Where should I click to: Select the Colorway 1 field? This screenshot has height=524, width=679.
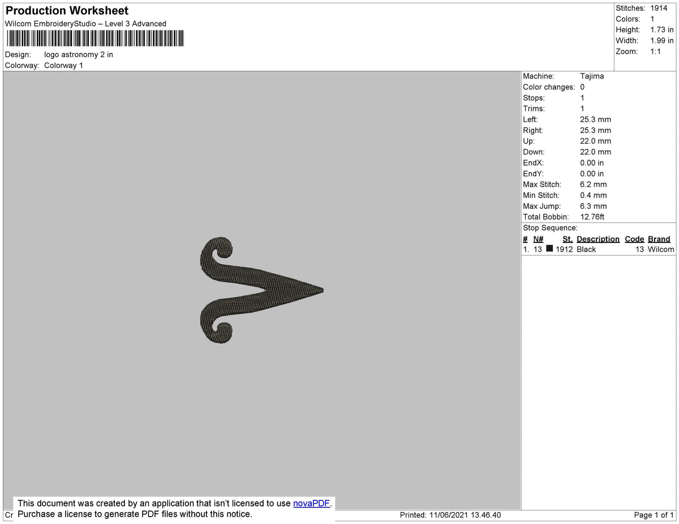(x=63, y=65)
